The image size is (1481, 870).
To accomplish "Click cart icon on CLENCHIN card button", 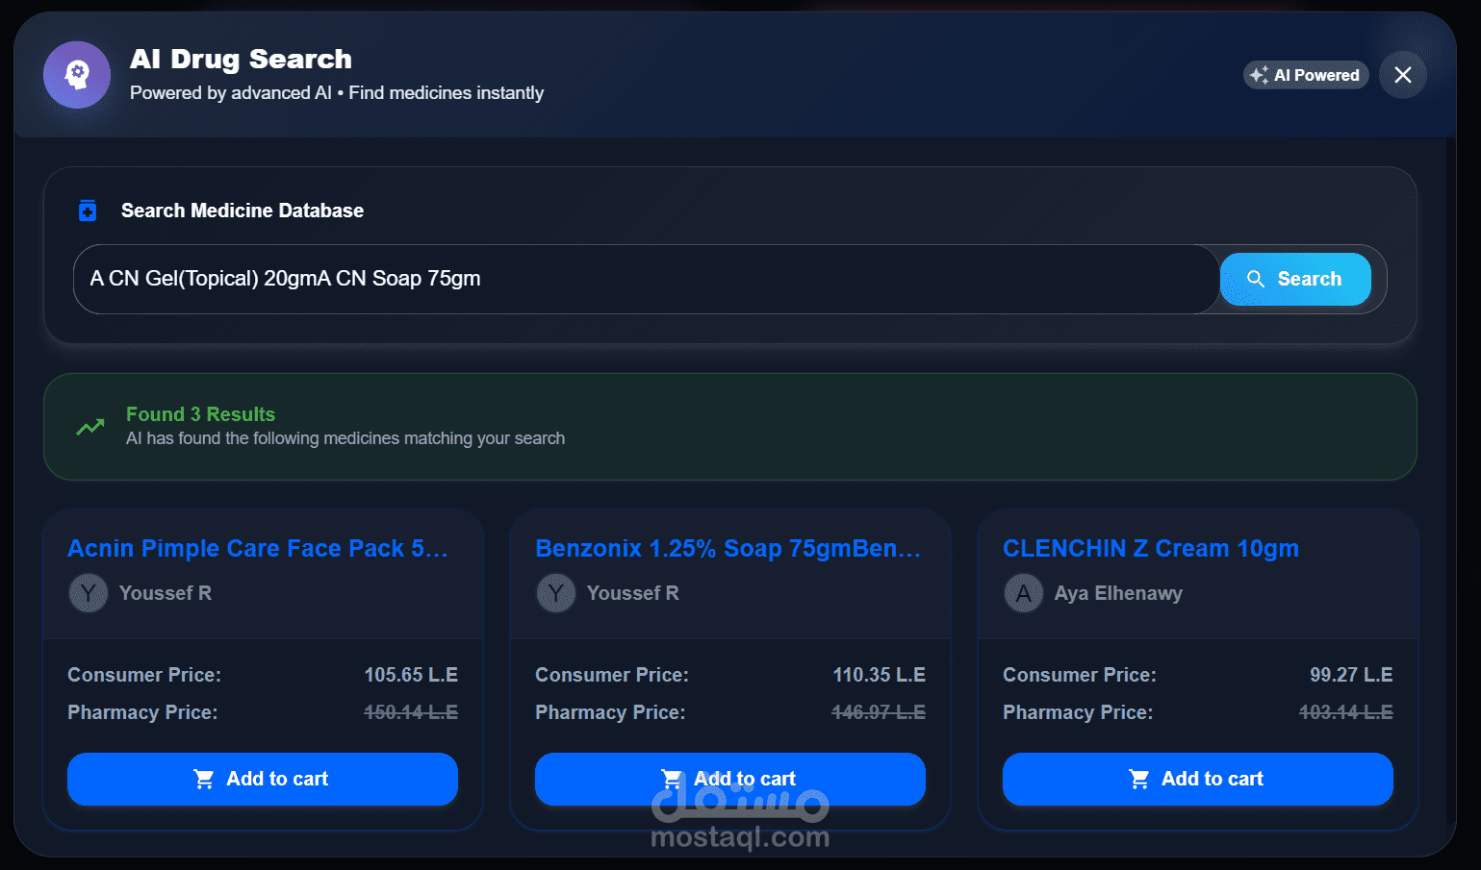I will point(1139,779).
